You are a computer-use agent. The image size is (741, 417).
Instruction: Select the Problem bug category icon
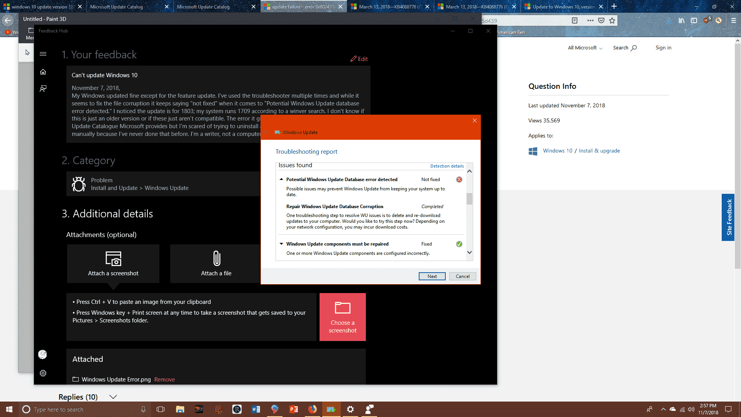[79, 184]
